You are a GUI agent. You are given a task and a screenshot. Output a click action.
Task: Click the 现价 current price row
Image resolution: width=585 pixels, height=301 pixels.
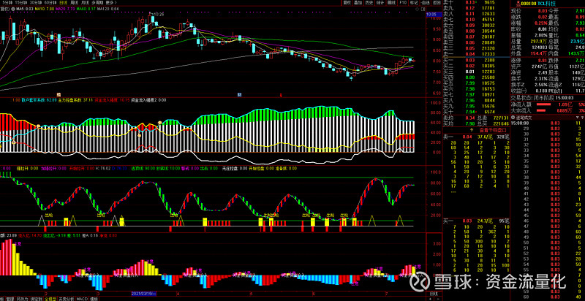tap(529, 11)
